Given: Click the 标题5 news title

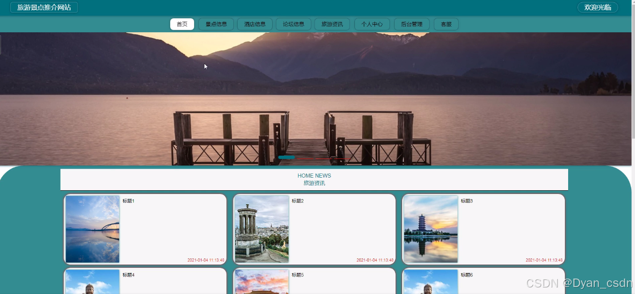Looking at the screenshot, I should (298, 275).
